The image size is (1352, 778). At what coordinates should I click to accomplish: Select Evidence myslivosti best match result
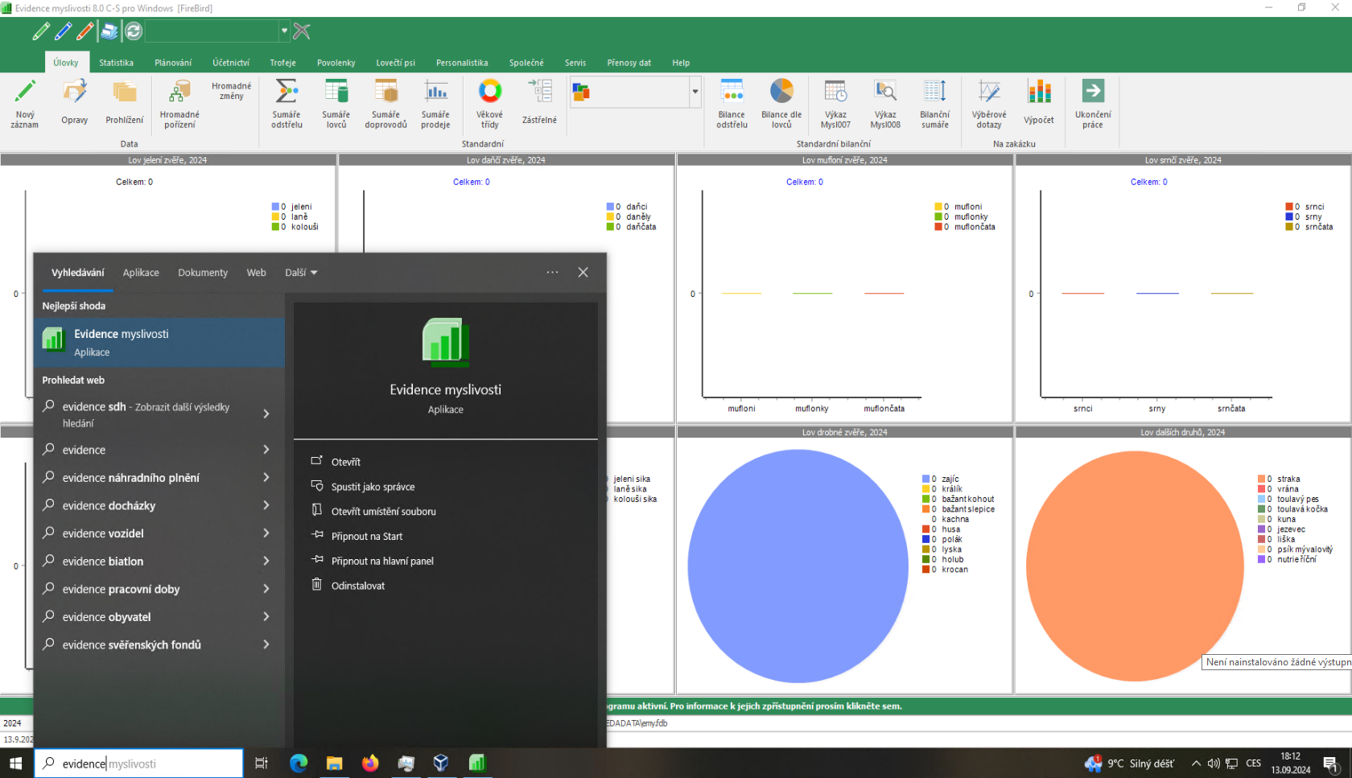click(x=159, y=343)
